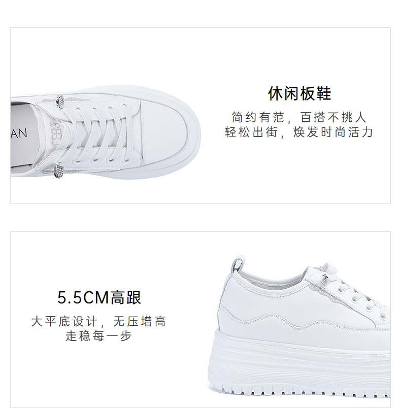Click the 简约有范，百搭不挑人 text line
Screen dimensions: 401x408
coord(299,117)
